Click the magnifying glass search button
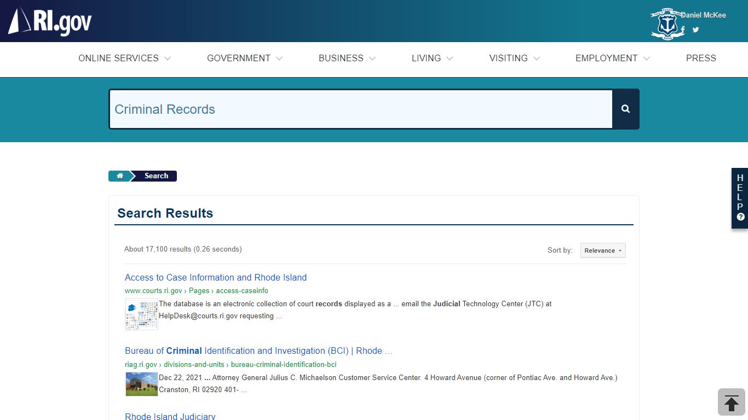The height and width of the screenshot is (420, 748). (625, 109)
